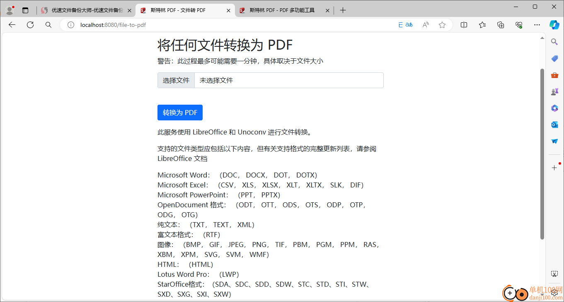
Task: Click the browser Back arrow
Action: 12,25
